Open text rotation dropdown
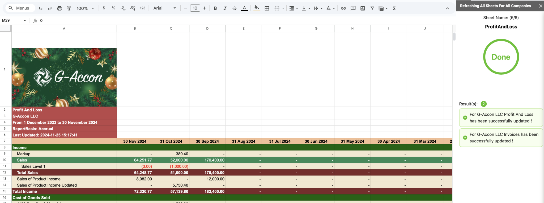 tap(331, 8)
